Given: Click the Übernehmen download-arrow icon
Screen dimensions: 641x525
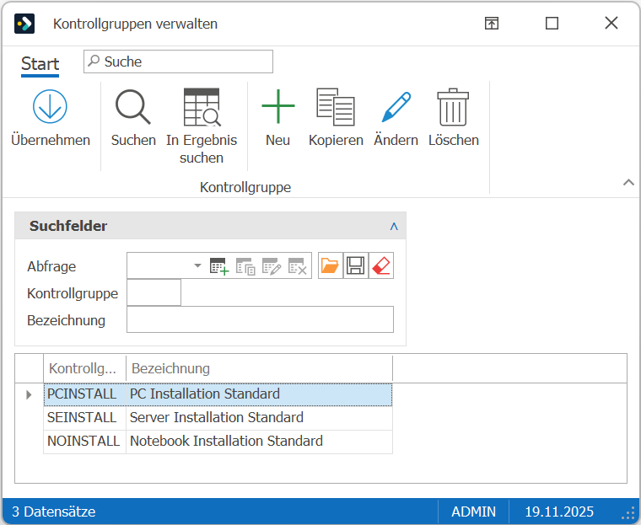Looking at the screenshot, I should [50, 107].
